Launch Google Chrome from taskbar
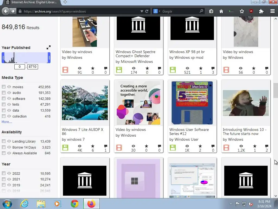278x209 pixels. [75, 204]
